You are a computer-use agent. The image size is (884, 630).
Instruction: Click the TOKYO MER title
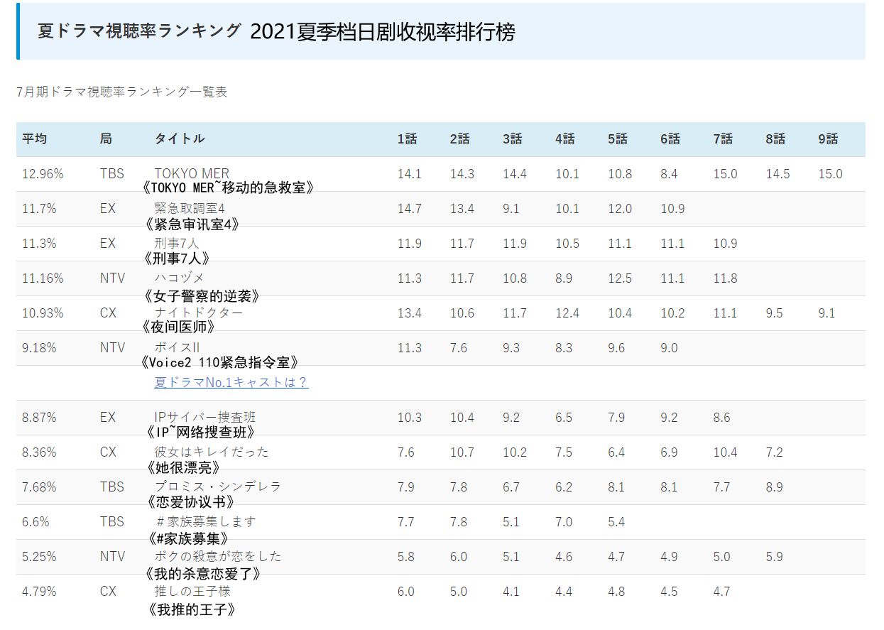point(192,174)
